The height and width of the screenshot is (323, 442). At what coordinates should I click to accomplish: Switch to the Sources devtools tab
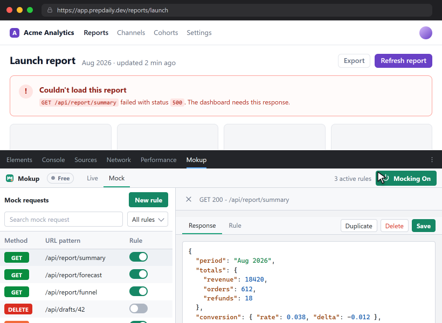coord(85,160)
